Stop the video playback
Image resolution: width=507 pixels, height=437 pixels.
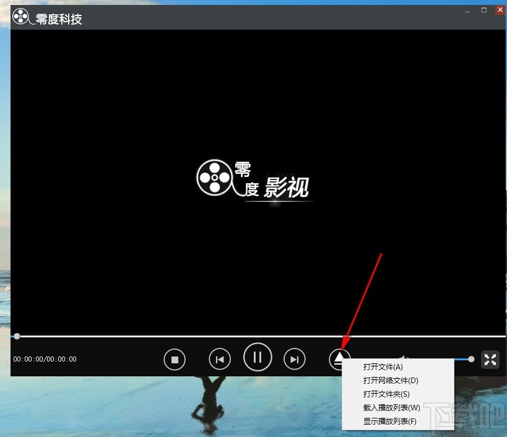175,359
